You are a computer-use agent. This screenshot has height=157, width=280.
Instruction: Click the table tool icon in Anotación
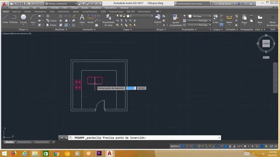[97, 25]
